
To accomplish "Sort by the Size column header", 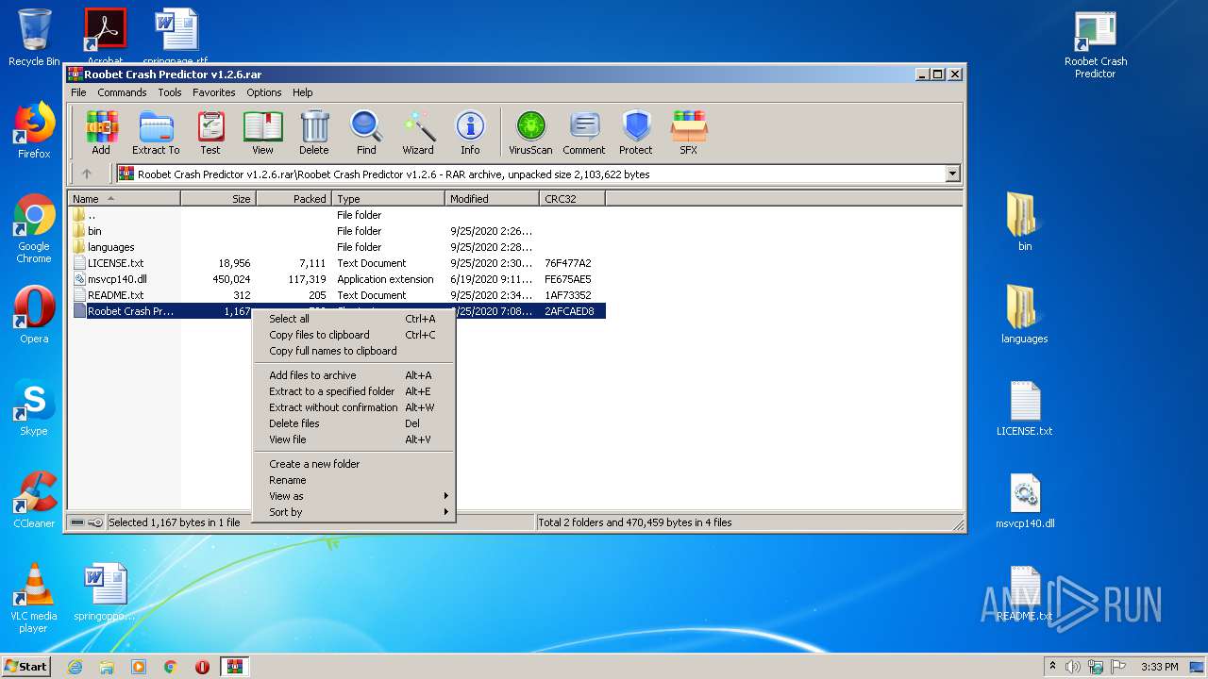I will tap(218, 198).
